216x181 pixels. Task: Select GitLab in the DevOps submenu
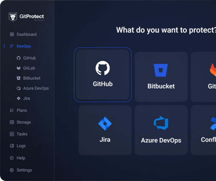point(29,68)
